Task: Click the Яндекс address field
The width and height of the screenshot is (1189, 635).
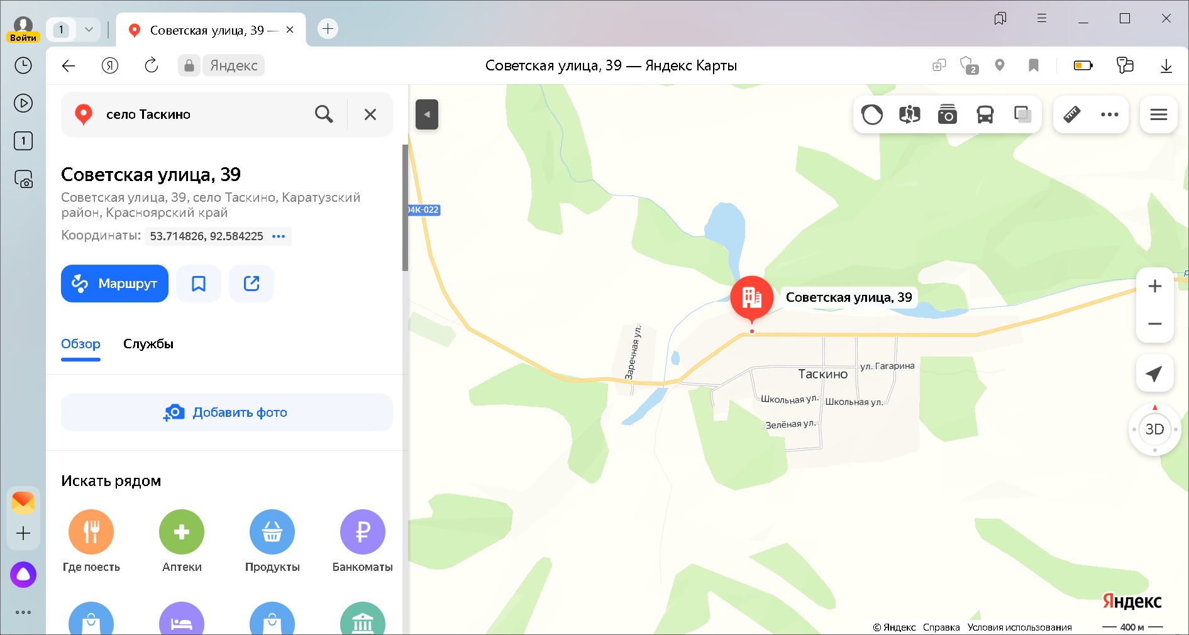Action: point(233,65)
